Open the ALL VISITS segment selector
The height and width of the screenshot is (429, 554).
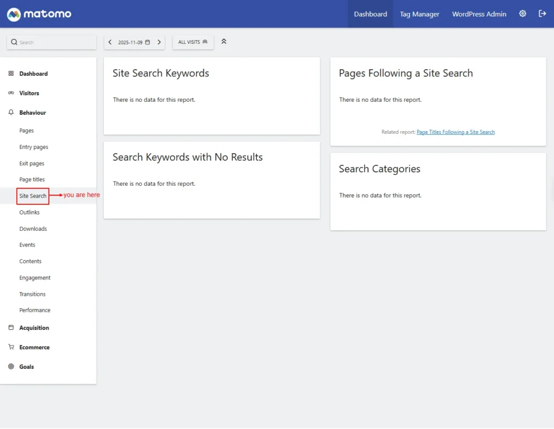193,42
